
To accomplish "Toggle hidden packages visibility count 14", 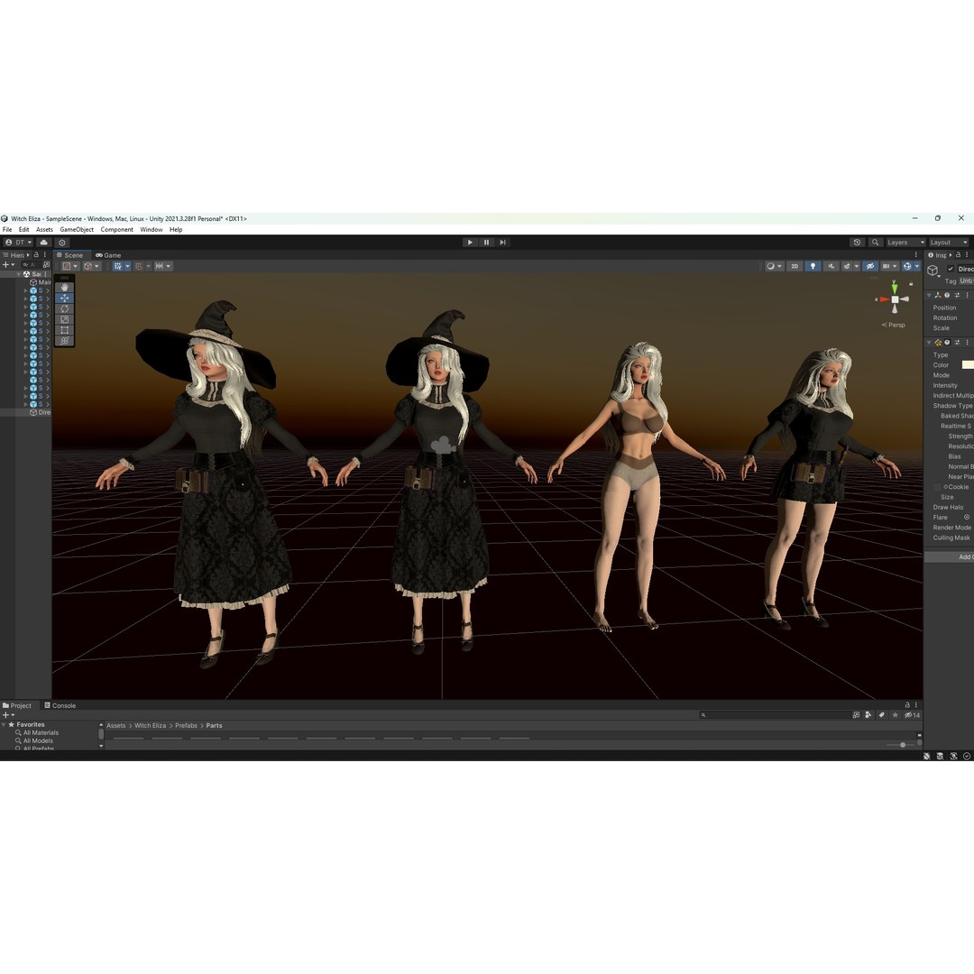I will tap(912, 715).
